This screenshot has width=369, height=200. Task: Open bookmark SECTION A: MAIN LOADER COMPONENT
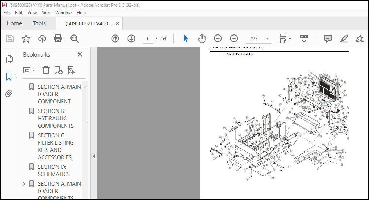point(59,94)
